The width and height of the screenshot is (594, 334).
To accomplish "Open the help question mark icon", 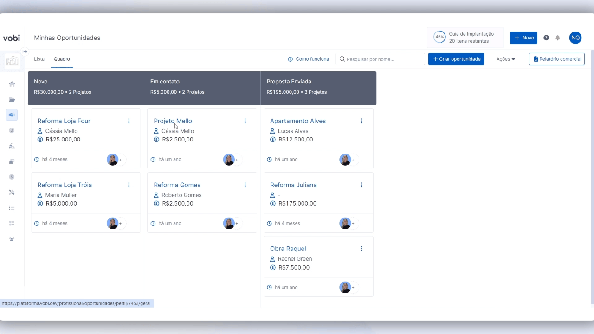I will tap(546, 38).
